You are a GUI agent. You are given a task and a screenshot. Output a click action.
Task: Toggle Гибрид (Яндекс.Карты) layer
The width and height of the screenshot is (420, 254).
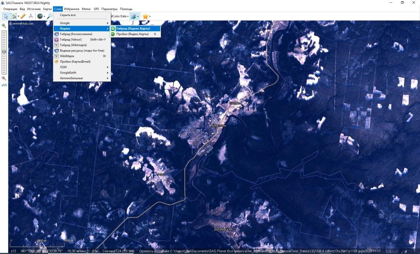point(133,29)
